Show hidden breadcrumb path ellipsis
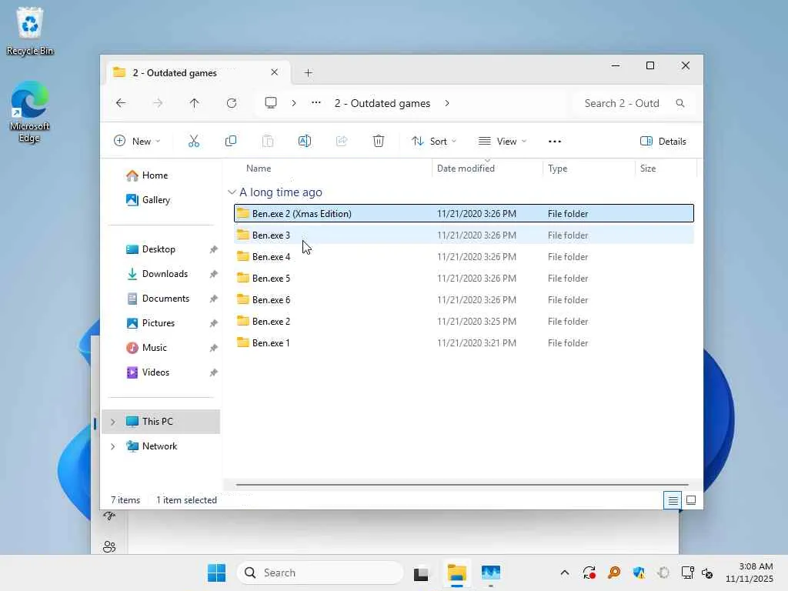This screenshot has height=591, width=788. tap(316, 103)
